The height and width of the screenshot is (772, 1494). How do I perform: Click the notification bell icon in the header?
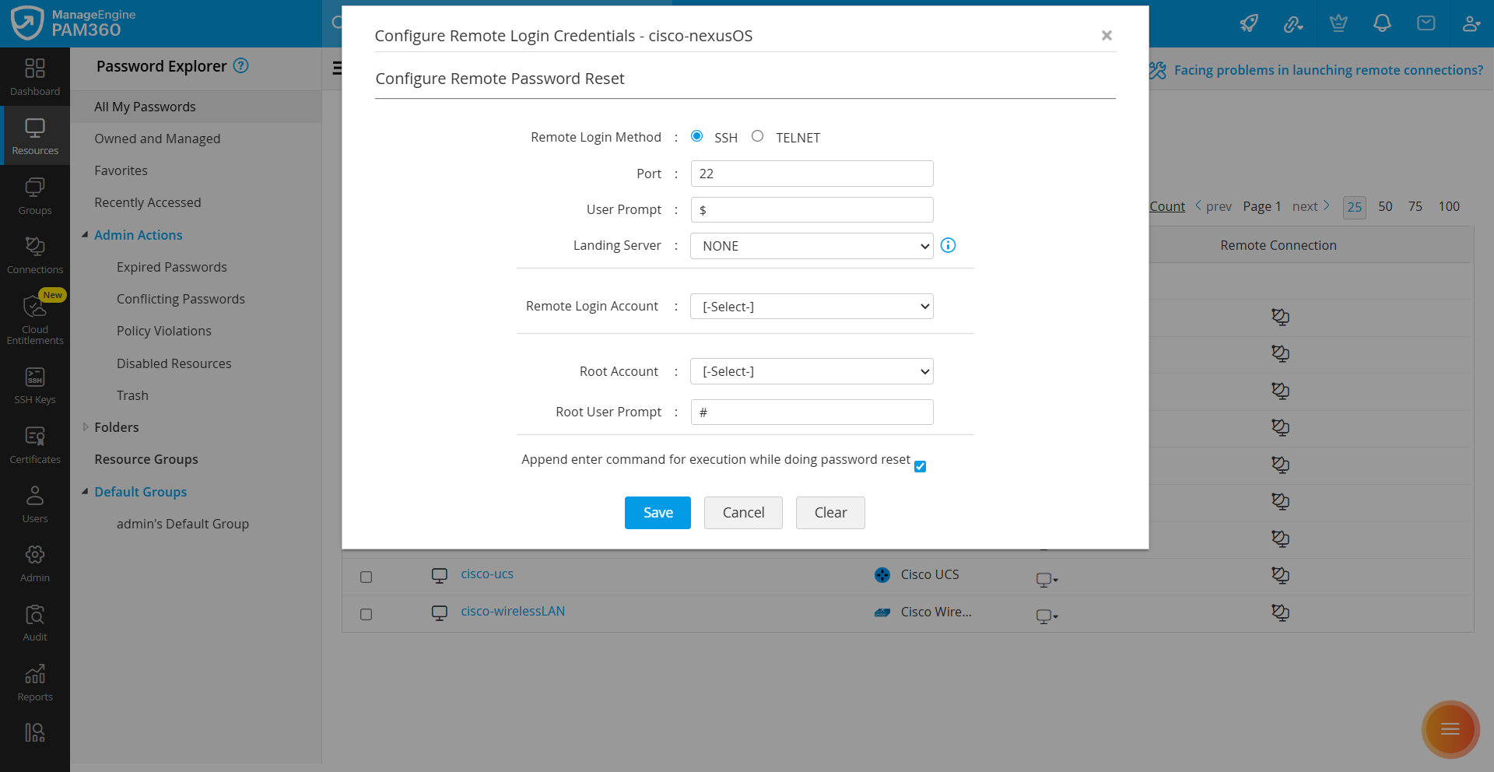tap(1382, 23)
